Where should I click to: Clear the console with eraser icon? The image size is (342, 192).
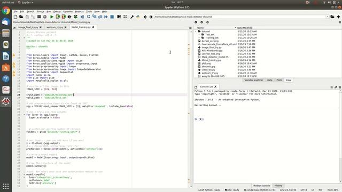[x=336, y=87]
